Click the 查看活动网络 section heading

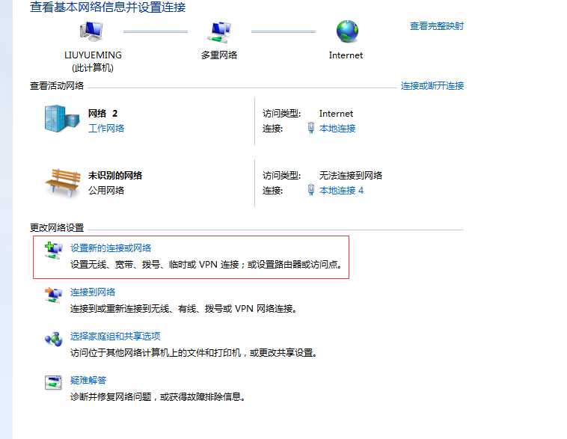point(57,86)
